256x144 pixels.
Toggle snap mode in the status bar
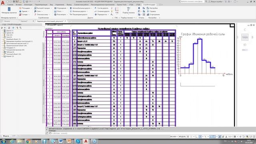(x=191, y=137)
